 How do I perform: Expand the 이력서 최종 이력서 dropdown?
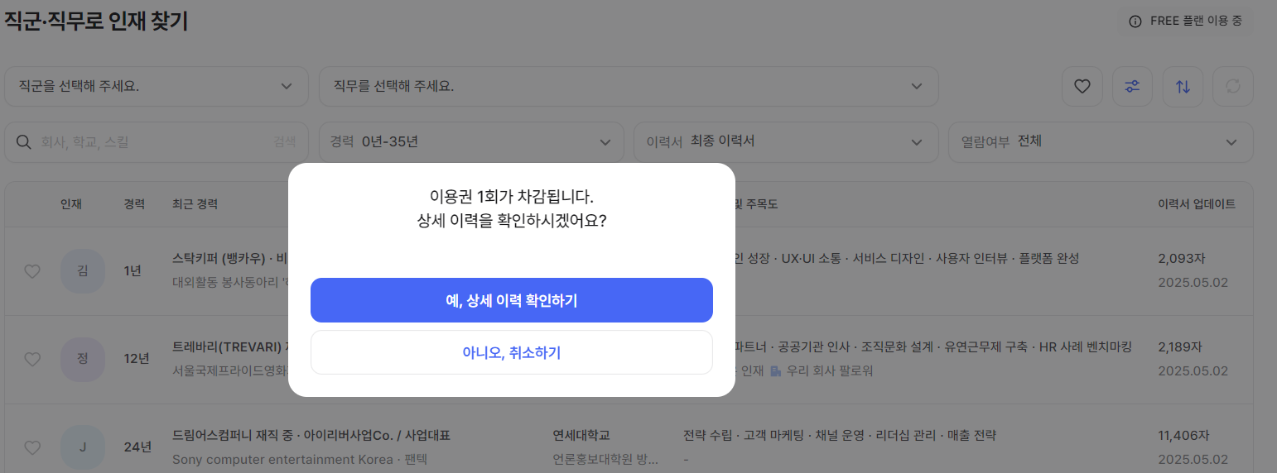click(x=786, y=142)
